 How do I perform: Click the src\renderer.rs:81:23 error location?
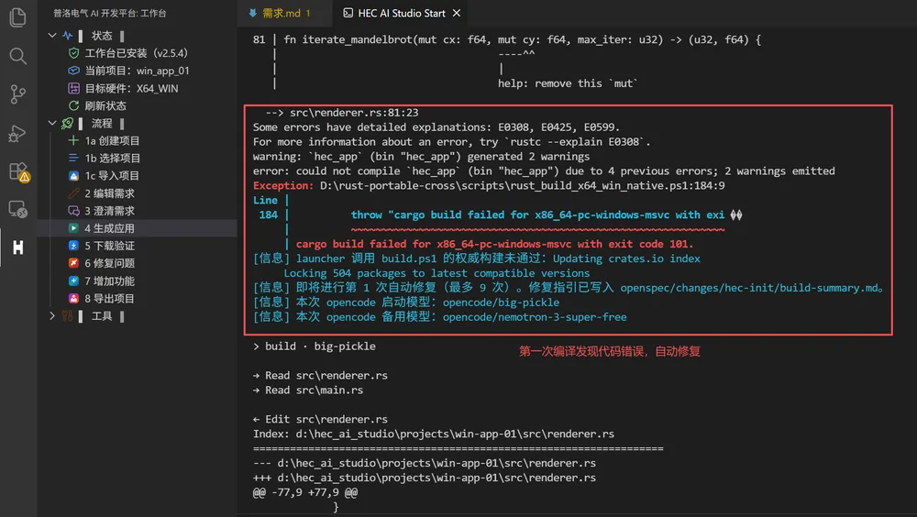click(x=354, y=112)
